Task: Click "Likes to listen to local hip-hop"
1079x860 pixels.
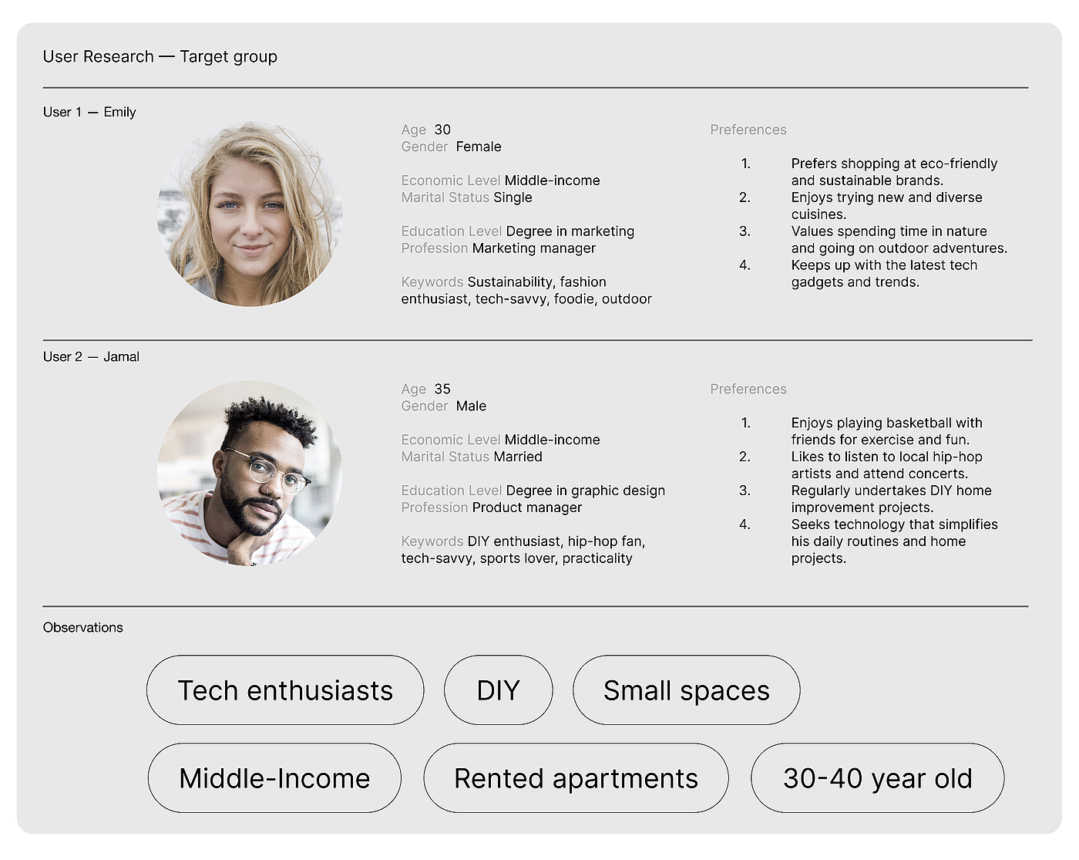Action: pos(886,465)
